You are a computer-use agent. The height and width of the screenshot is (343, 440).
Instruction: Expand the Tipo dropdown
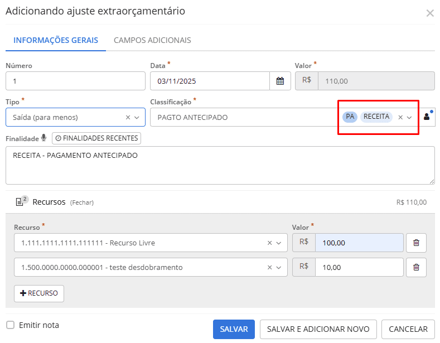tap(137, 117)
